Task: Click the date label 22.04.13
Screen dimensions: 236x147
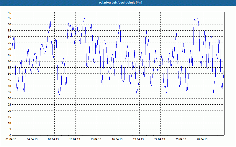Action: [160, 139]
